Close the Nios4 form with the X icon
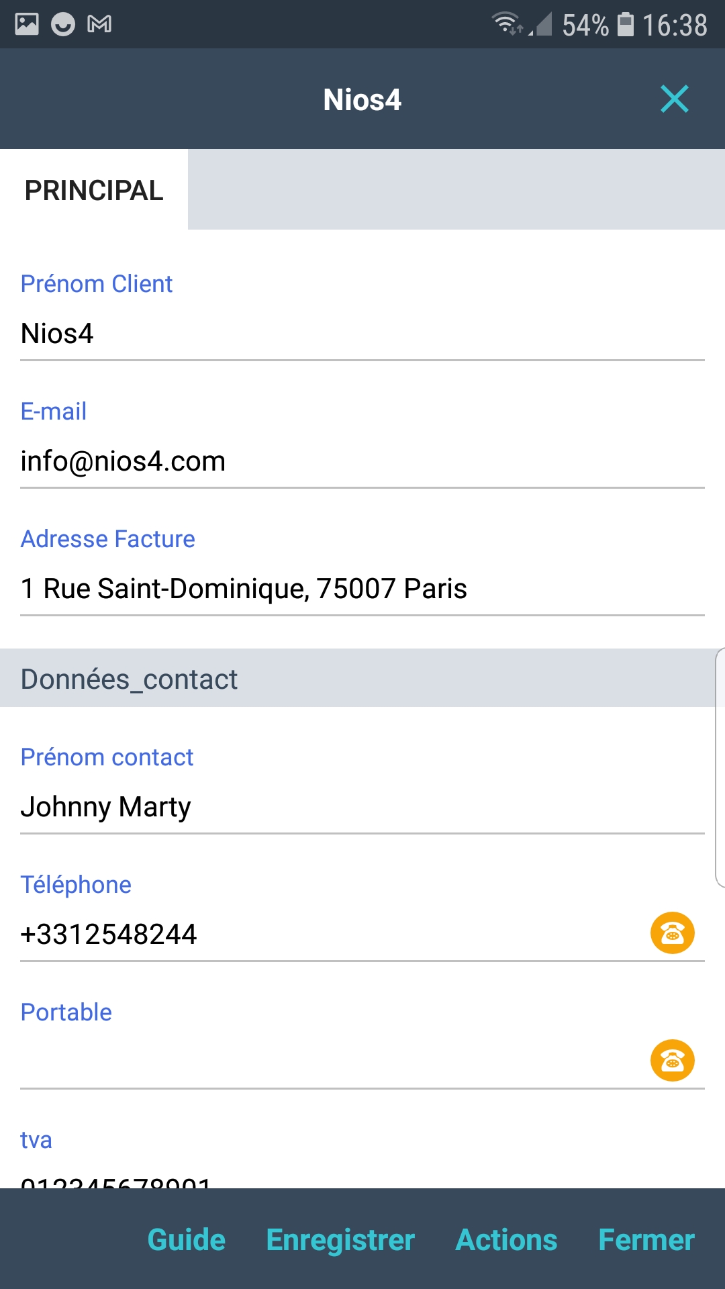The image size is (725, 1289). pos(674,99)
